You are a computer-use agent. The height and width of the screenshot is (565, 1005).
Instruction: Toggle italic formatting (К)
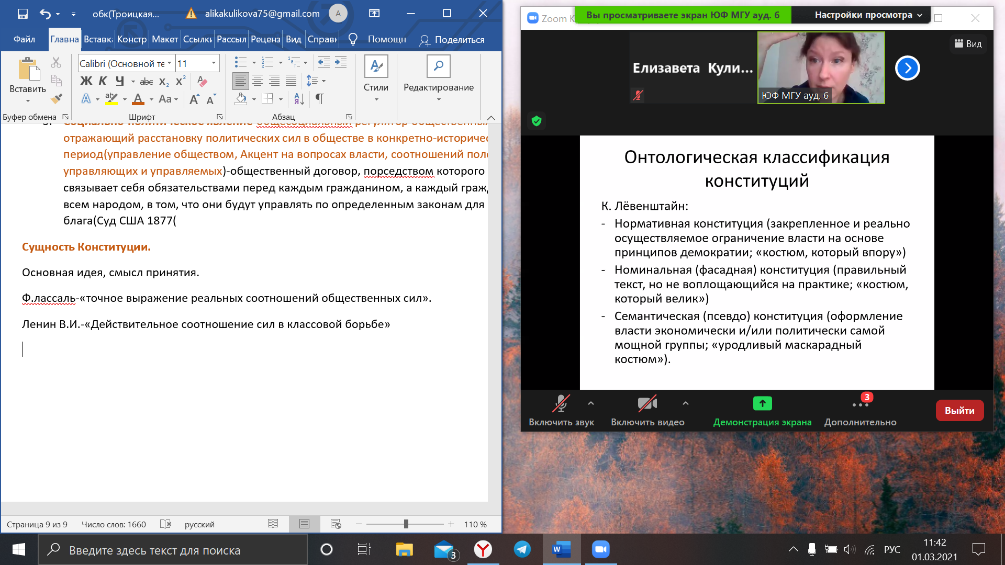(x=103, y=81)
